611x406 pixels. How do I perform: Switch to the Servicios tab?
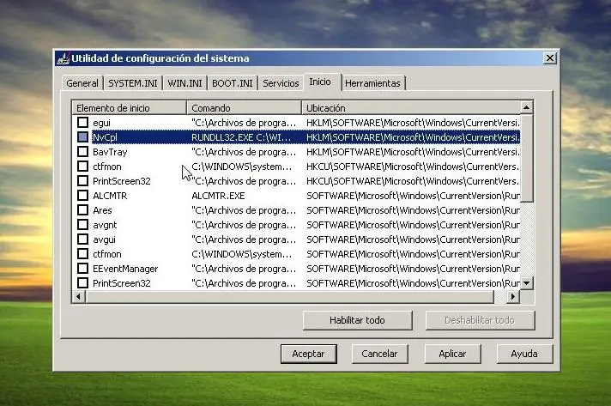click(x=281, y=83)
